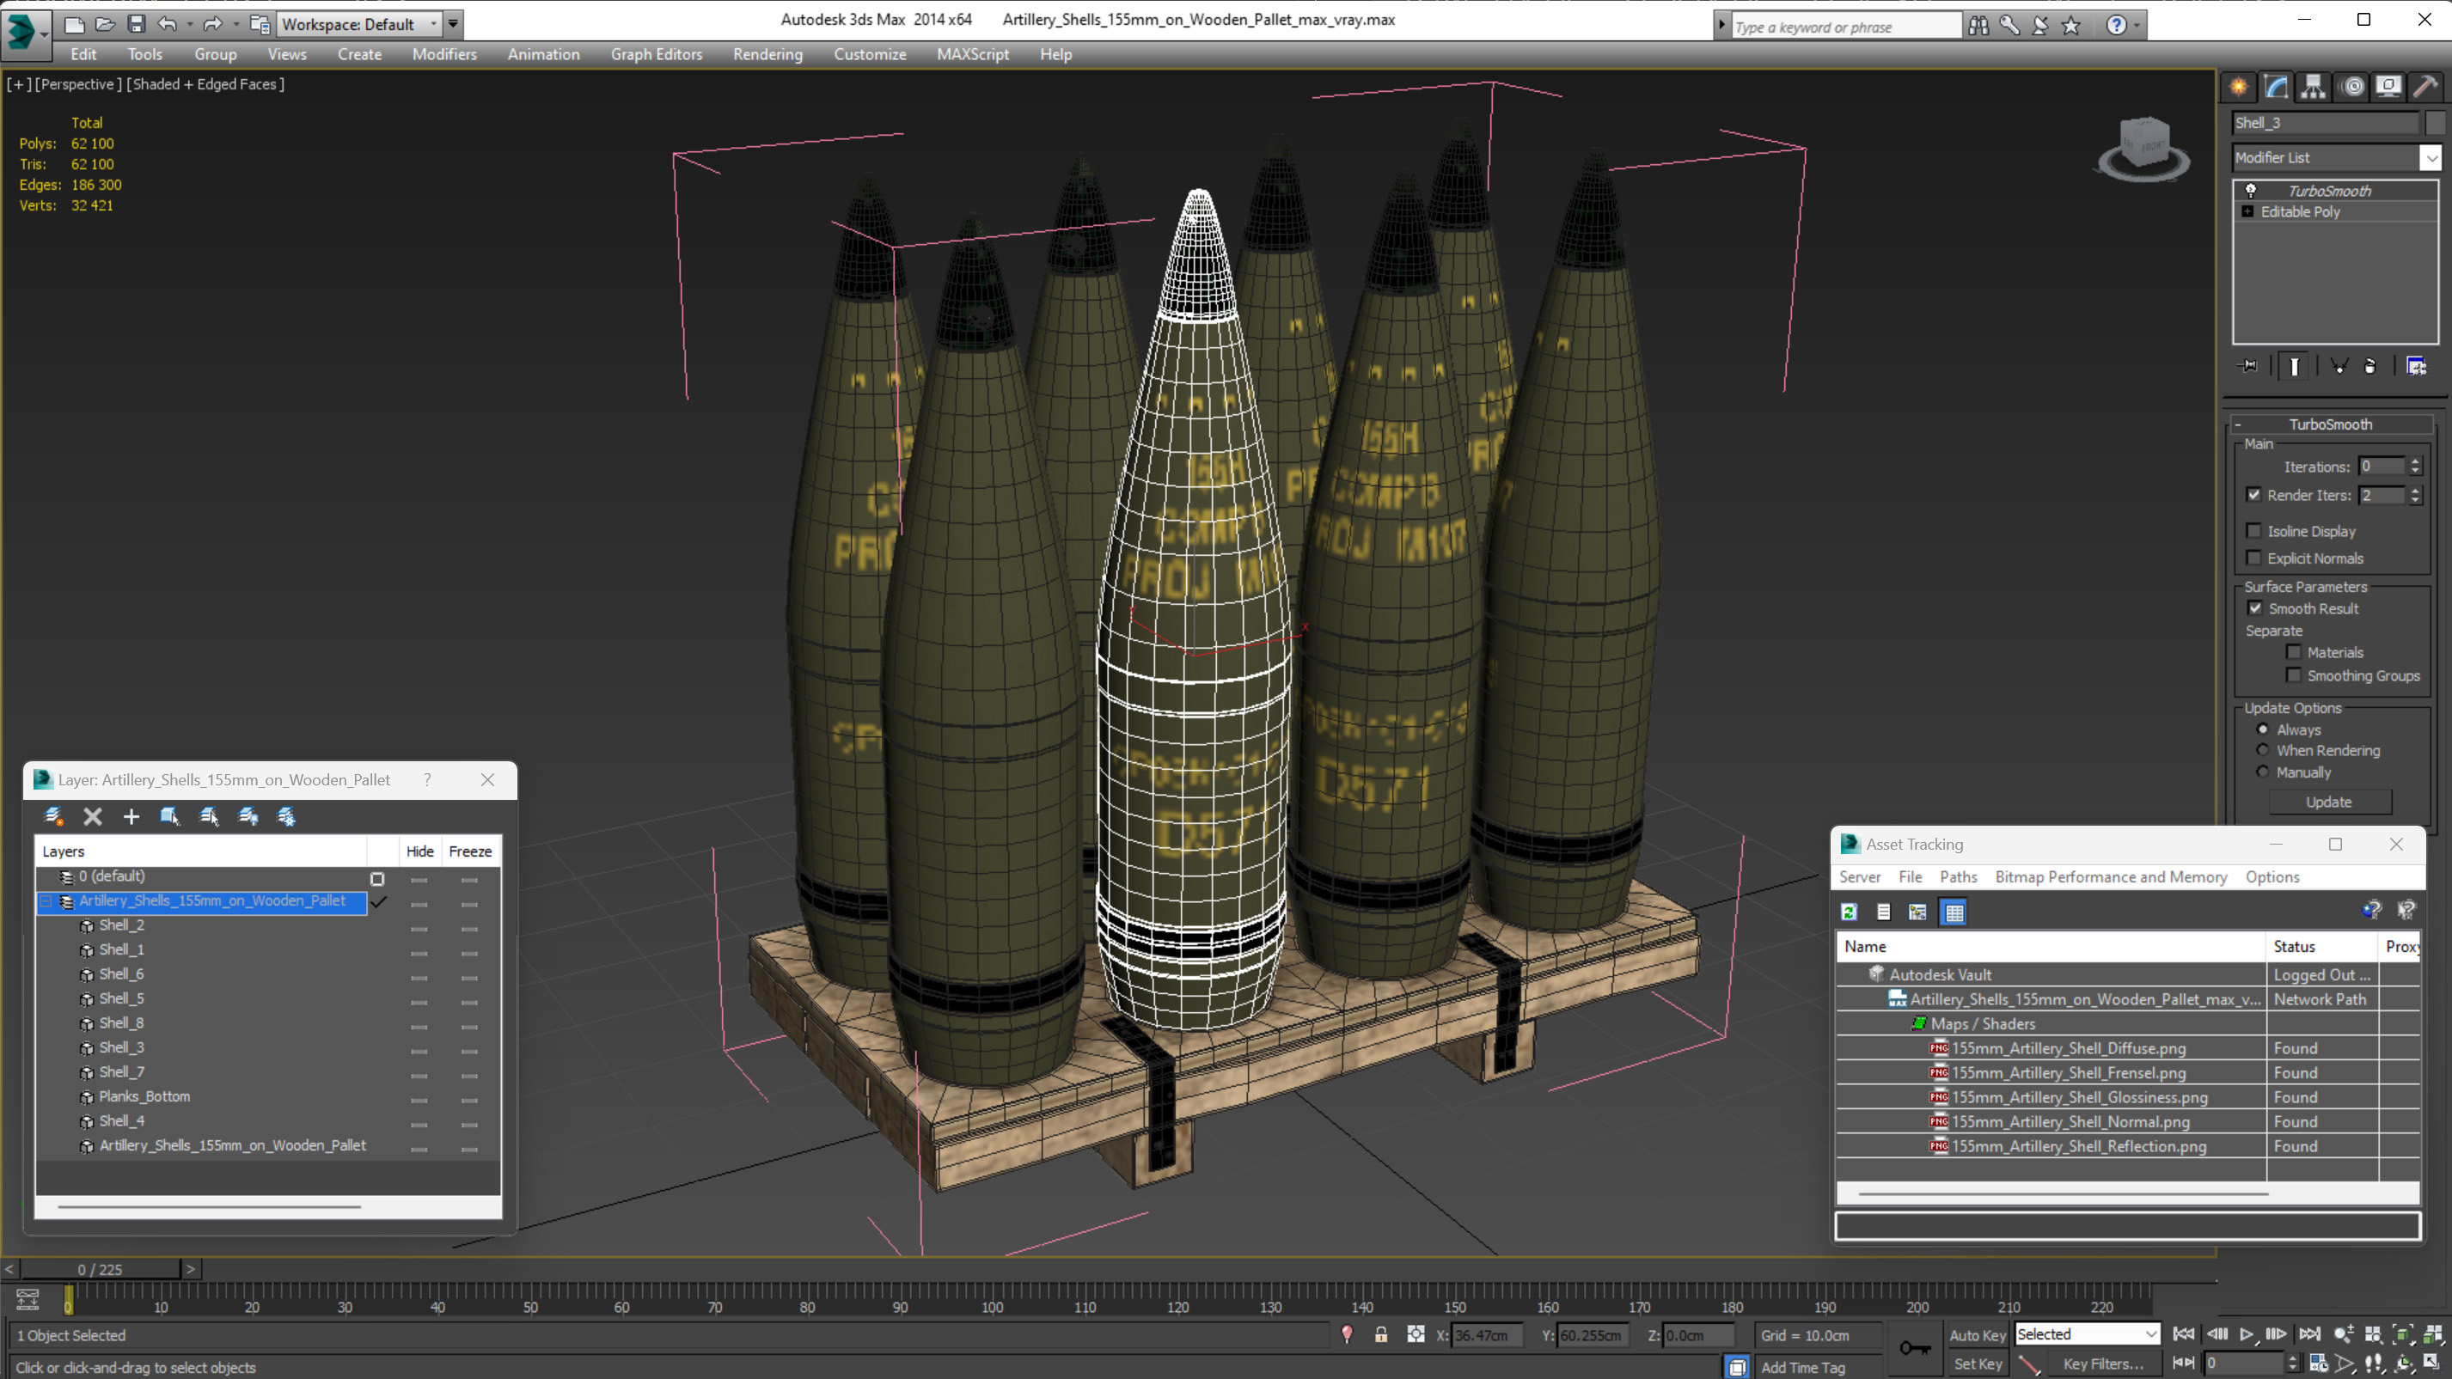Delete highlighted layer with X icon

pos(92,816)
